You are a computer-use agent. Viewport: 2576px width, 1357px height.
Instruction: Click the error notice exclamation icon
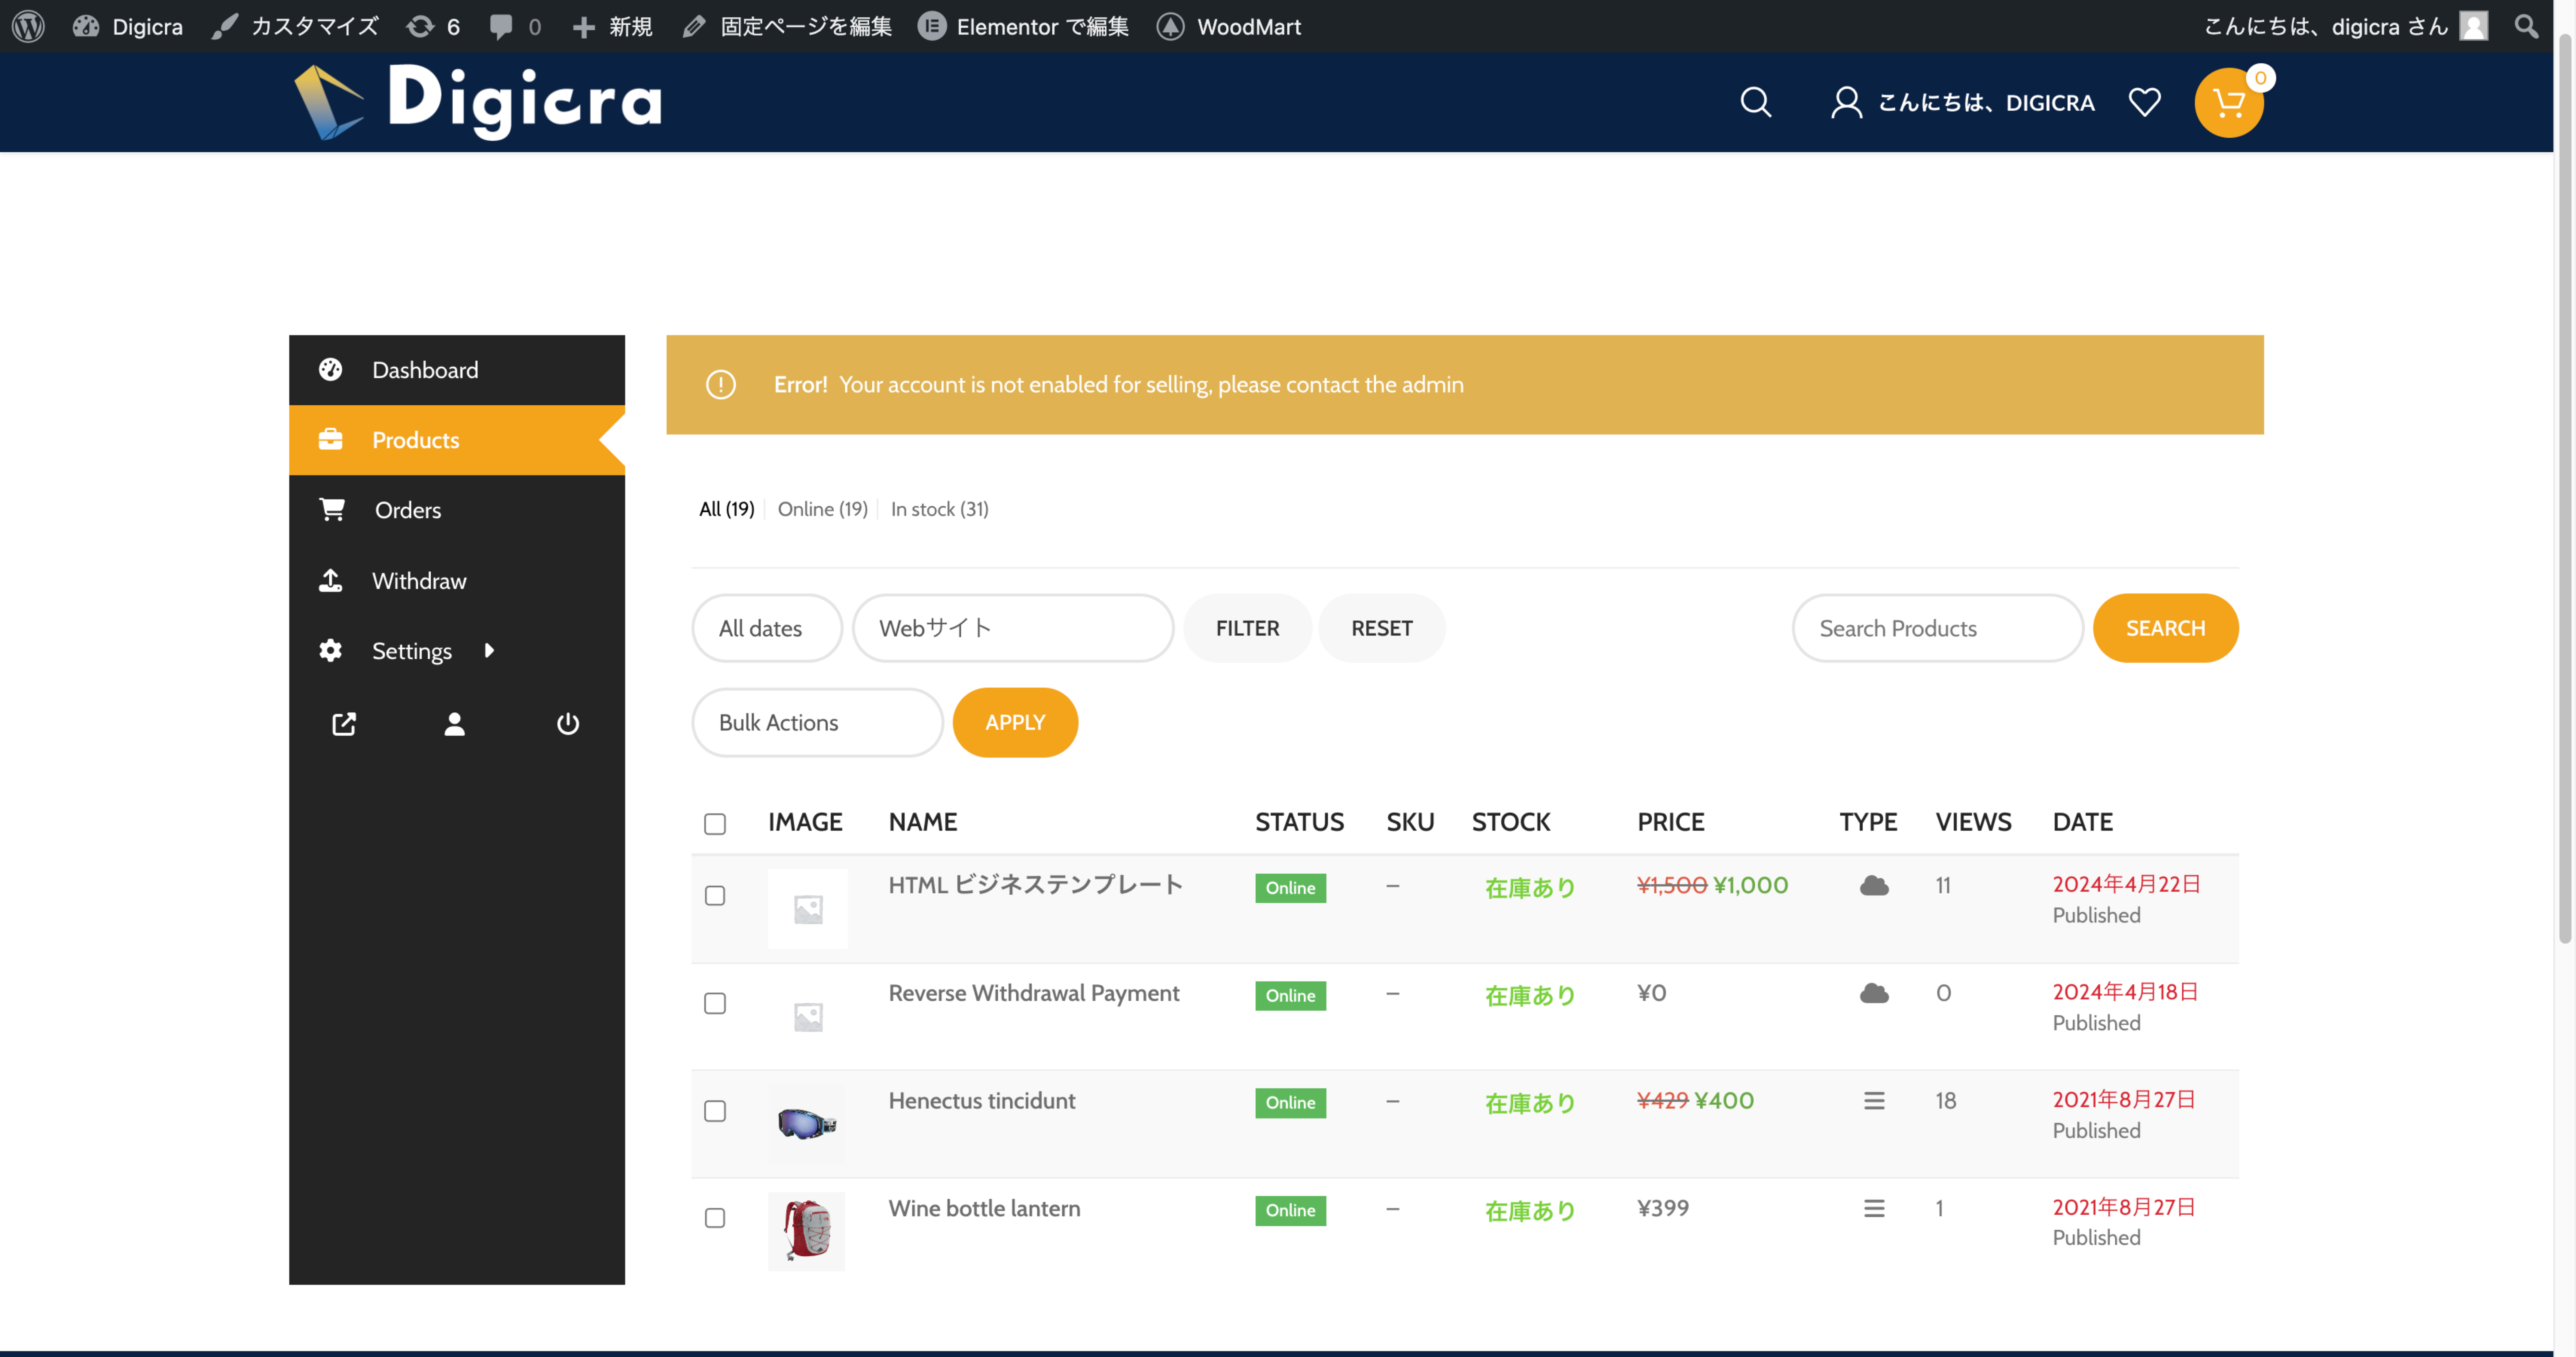click(721, 385)
